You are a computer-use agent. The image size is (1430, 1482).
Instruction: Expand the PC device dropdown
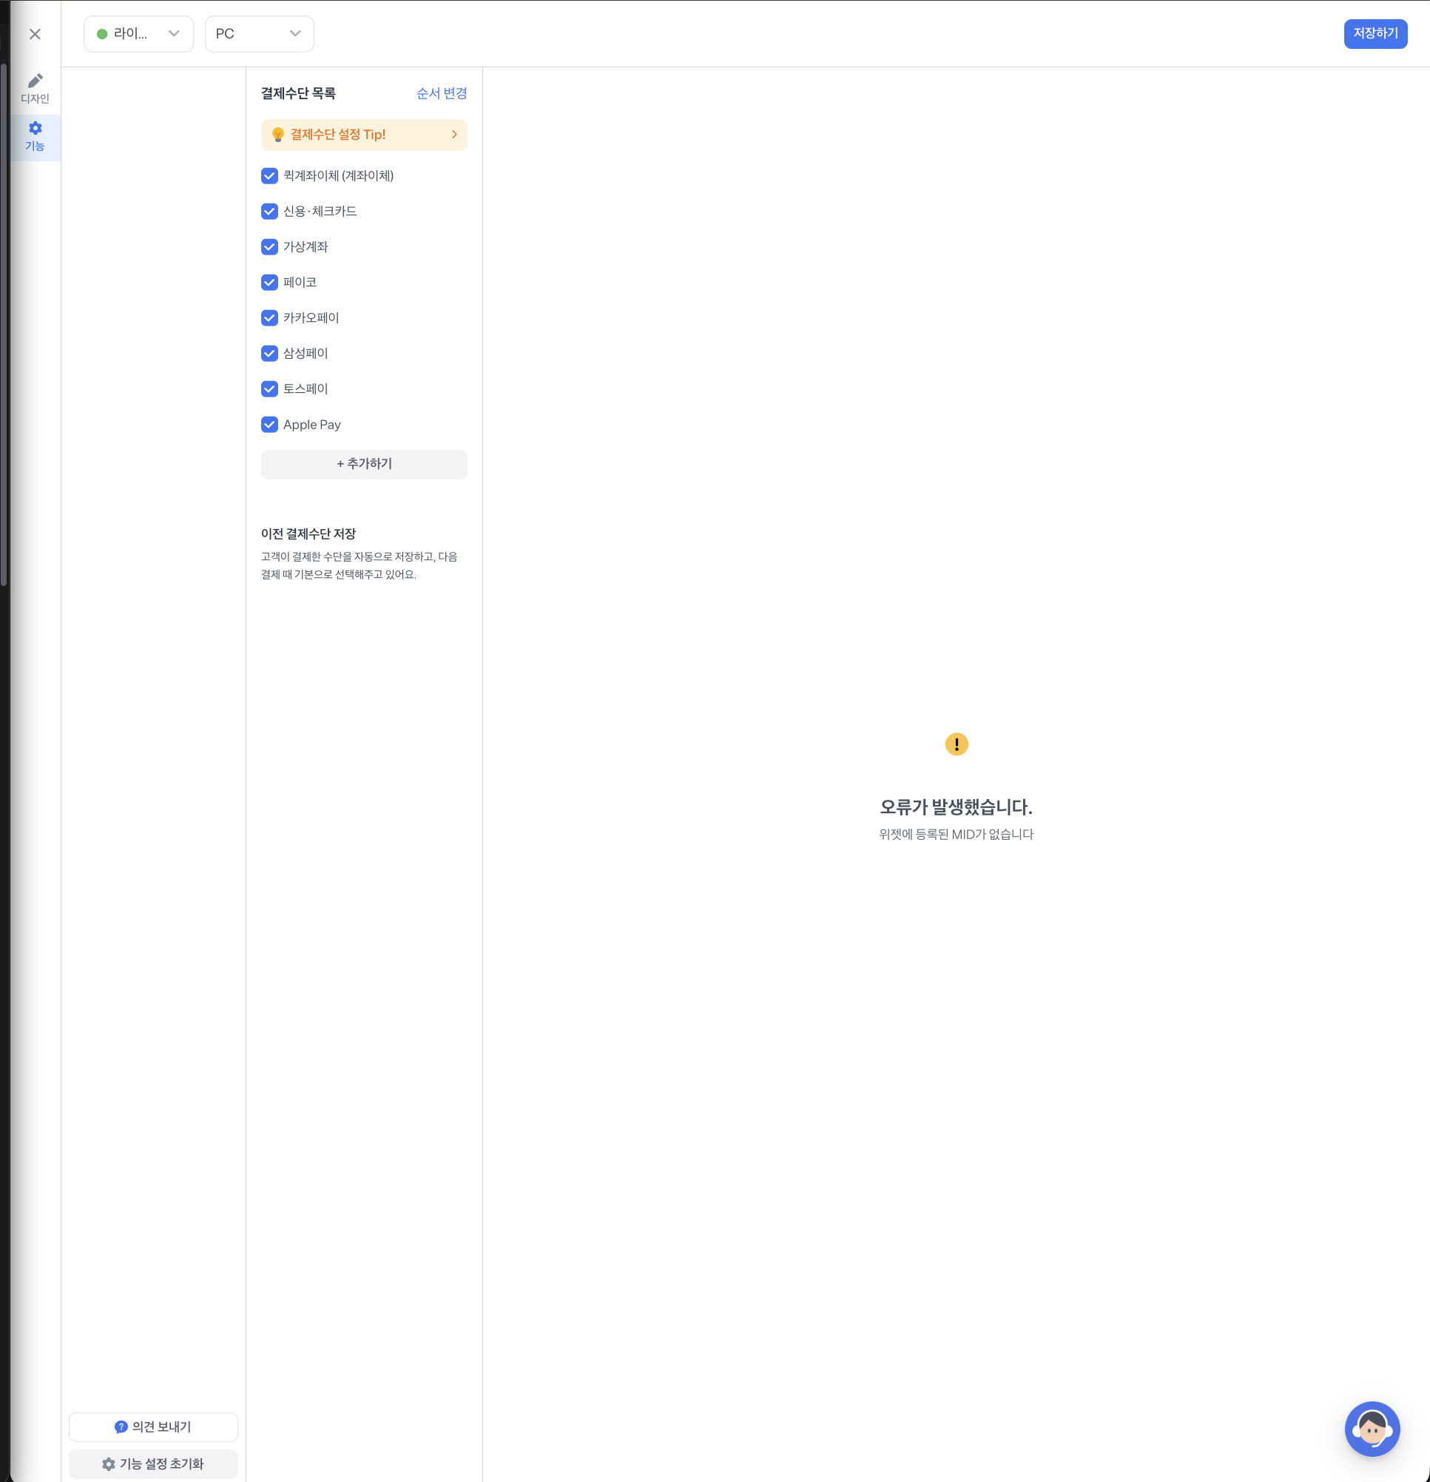coord(258,34)
